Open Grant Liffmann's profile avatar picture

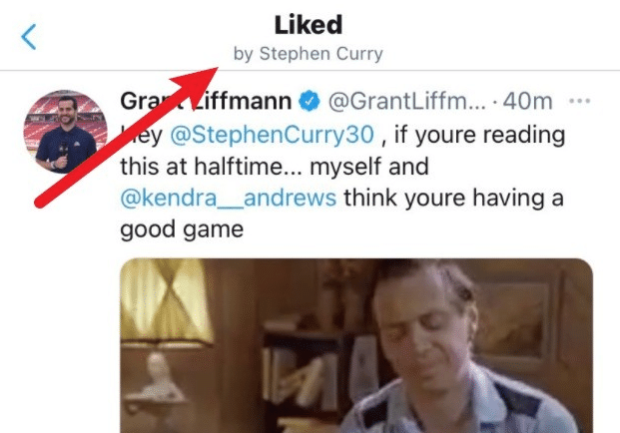tap(65, 132)
